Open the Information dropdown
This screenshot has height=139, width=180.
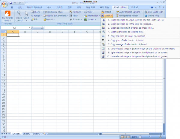click(x=92, y=16)
